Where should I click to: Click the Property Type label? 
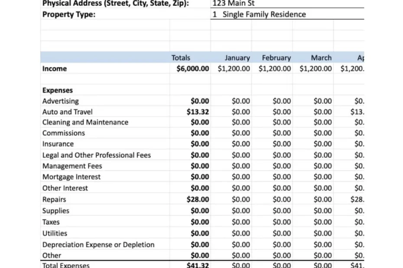tap(68, 14)
